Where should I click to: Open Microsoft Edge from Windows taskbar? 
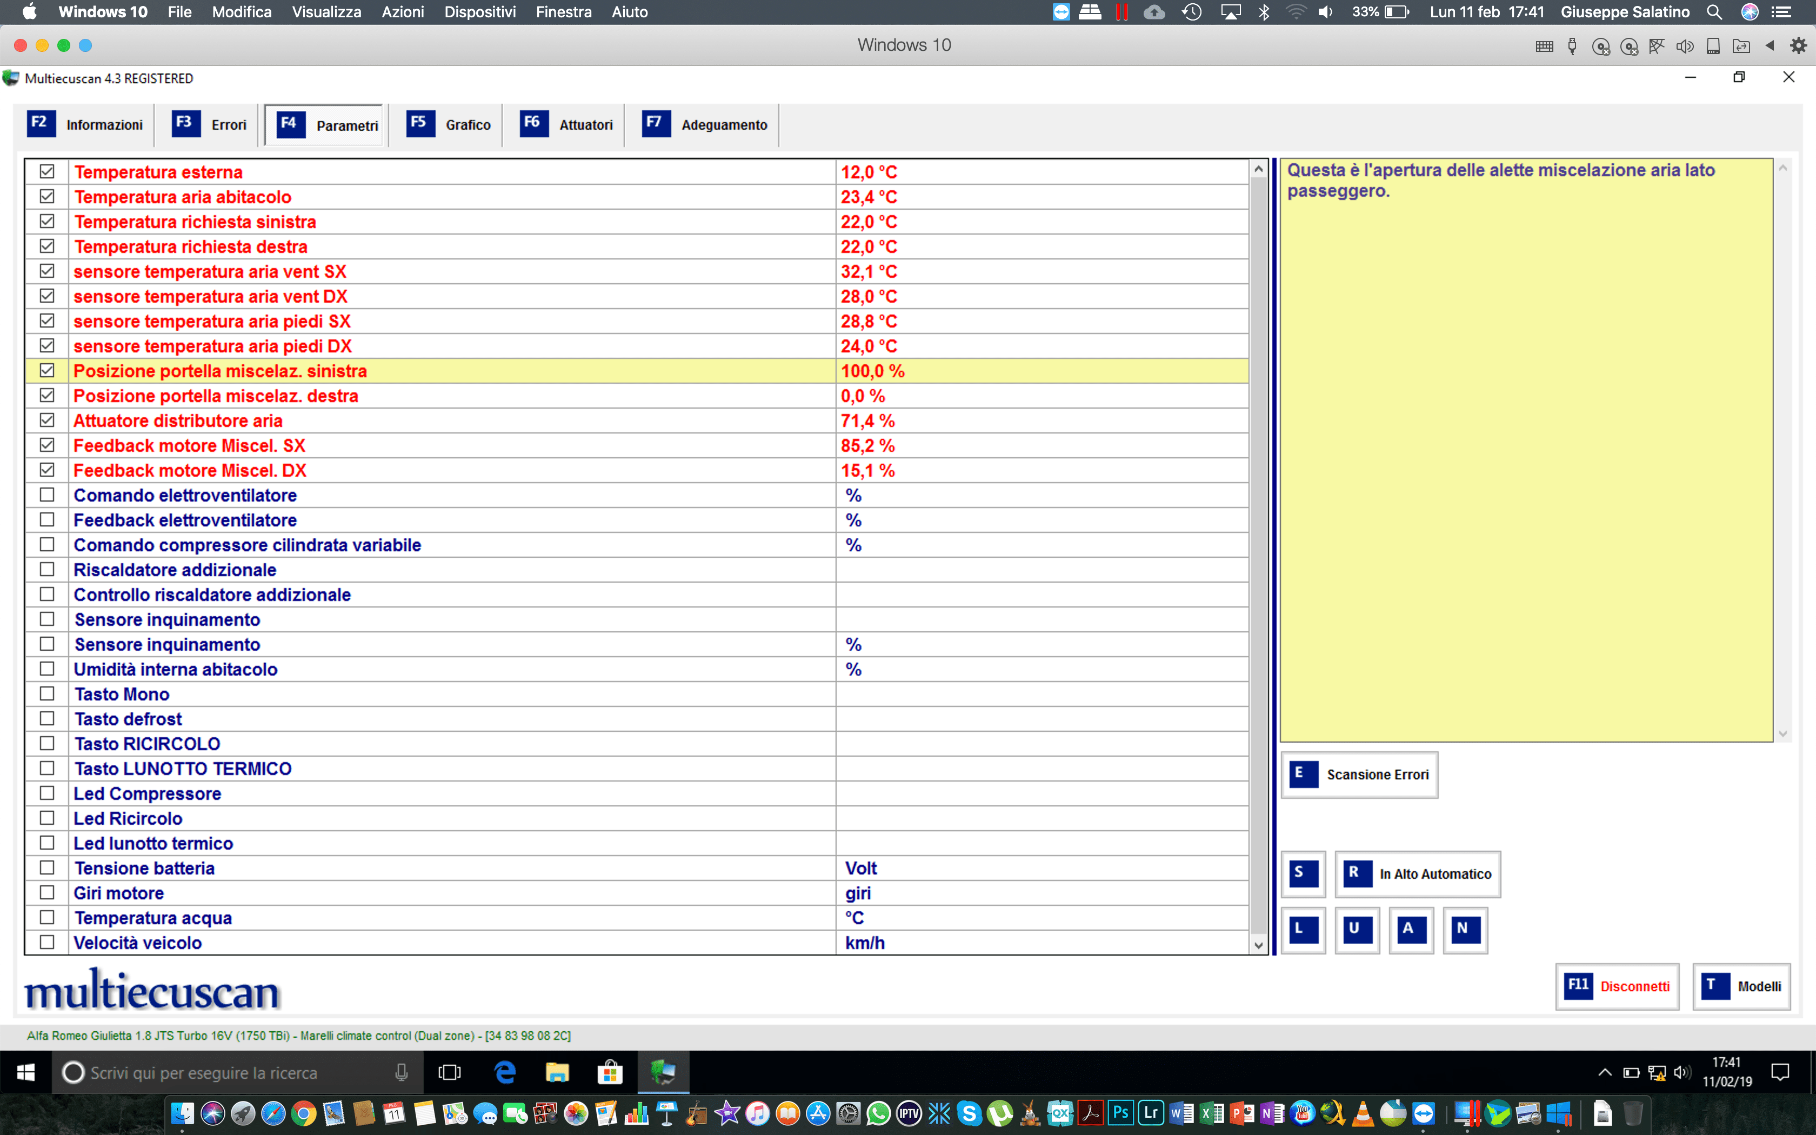click(505, 1073)
